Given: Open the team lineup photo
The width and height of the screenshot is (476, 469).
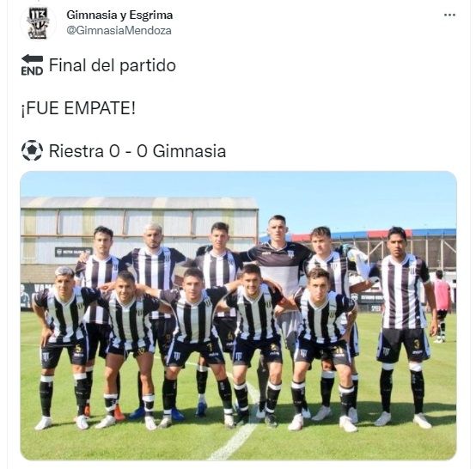Looking at the screenshot, I should (238, 315).
